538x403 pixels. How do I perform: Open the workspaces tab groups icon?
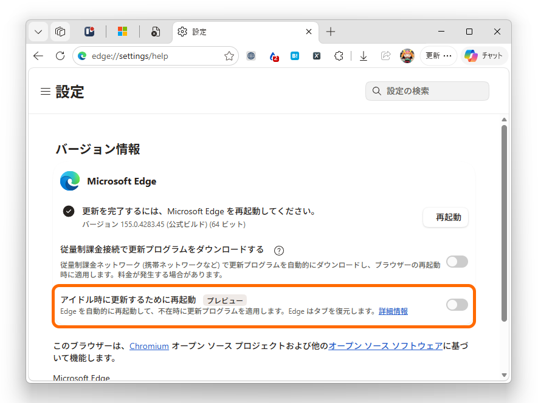(x=60, y=32)
